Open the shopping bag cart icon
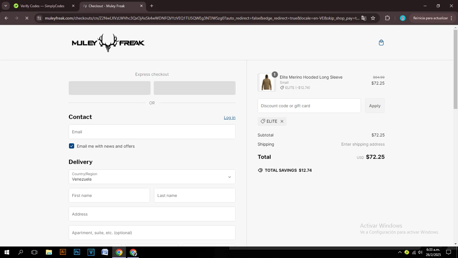The width and height of the screenshot is (458, 258). (x=381, y=42)
